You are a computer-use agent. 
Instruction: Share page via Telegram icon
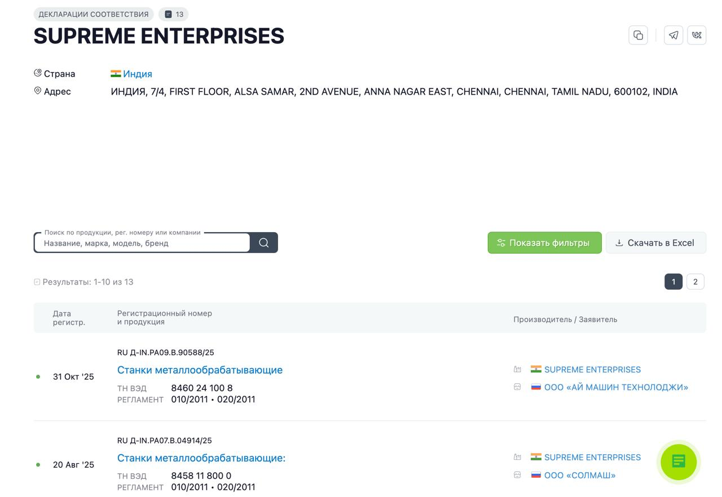click(x=673, y=35)
